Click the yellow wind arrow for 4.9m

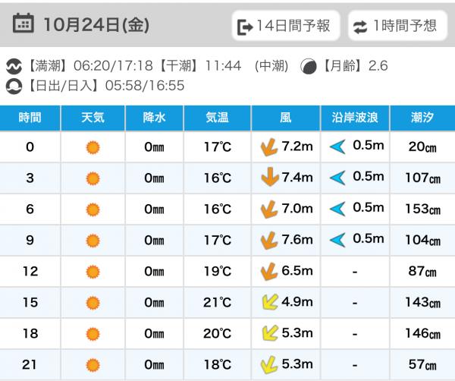(x=268, y=303)
